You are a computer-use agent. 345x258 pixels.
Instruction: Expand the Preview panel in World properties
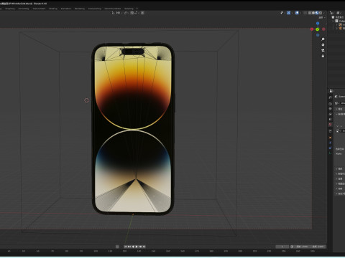[x=340, y=109]
